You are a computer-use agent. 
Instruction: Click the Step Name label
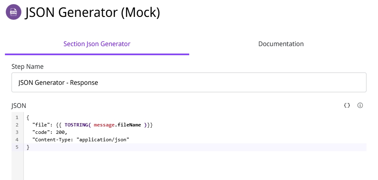[28, 66]
